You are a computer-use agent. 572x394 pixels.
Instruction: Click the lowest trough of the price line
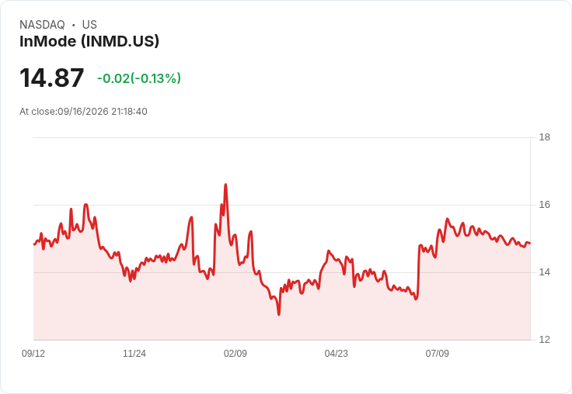[279, 314]
